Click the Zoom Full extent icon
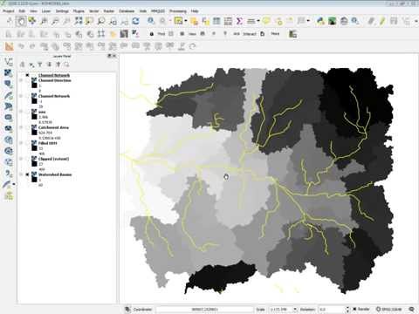419x314 pixels. 79,21
